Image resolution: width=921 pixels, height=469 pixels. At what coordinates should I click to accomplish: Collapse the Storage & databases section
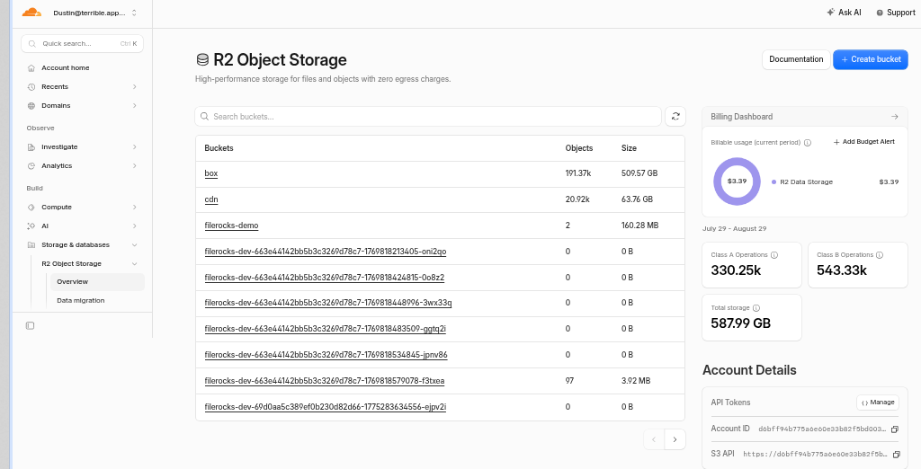135,244
